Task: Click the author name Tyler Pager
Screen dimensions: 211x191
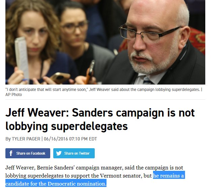Action: (26, 139)
